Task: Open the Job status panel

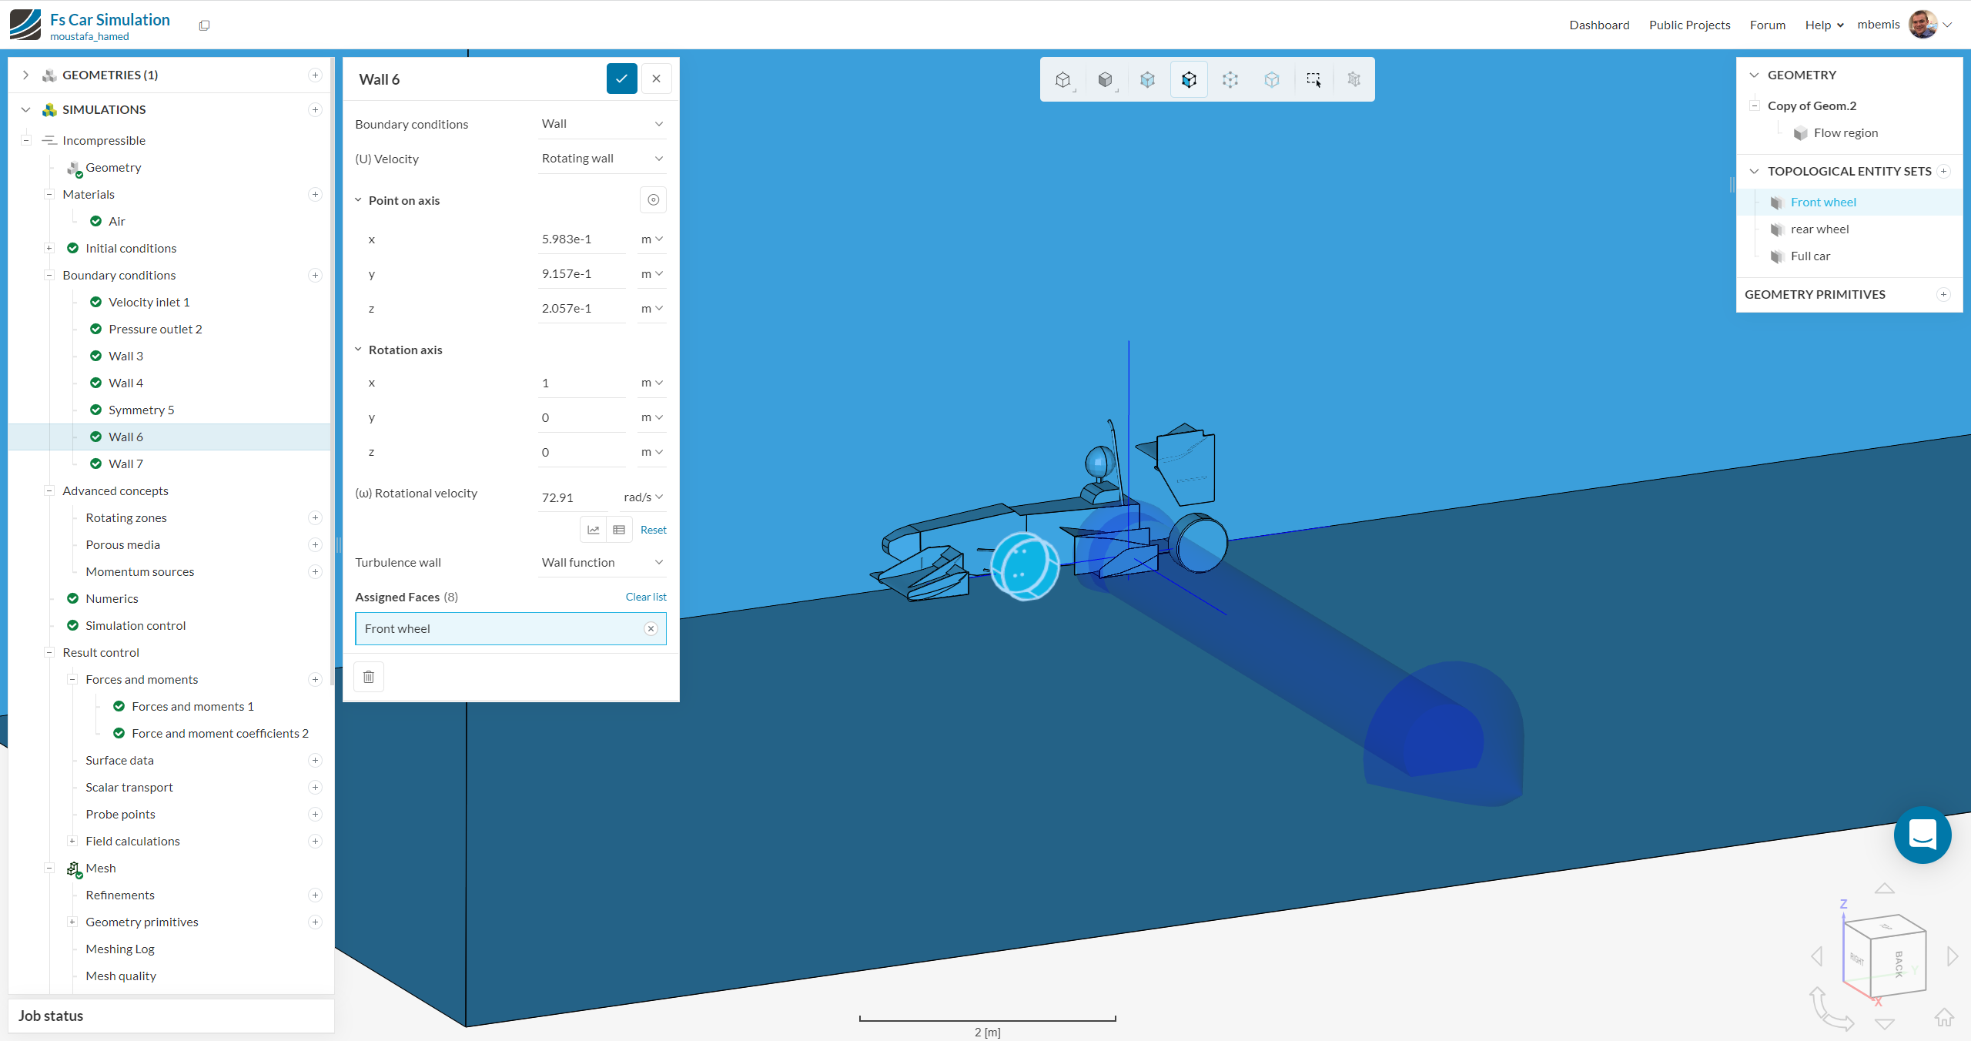Action: 171,1016
